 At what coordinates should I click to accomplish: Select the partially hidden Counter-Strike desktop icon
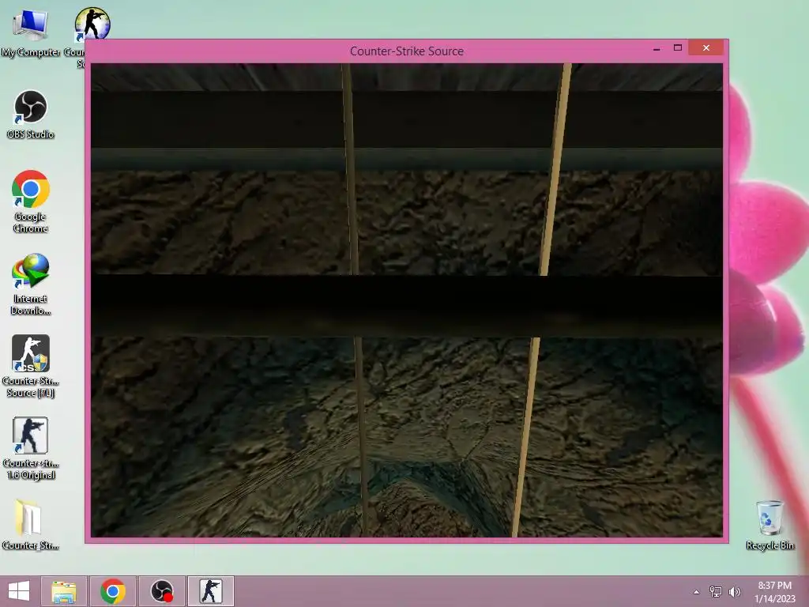(x=92, y=24)
